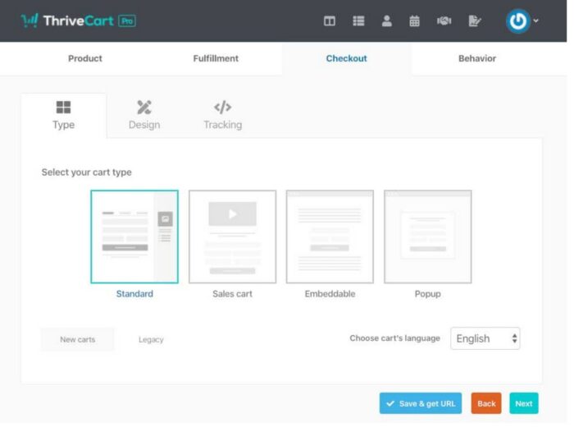574x432 pixels.
Task: Choose the Embeddable cart type
Action: [x=330, y=237]
